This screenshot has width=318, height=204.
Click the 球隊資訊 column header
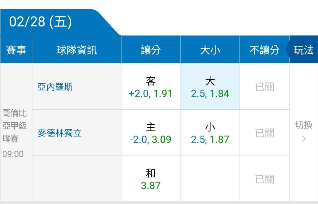click(x=77, y=50)
